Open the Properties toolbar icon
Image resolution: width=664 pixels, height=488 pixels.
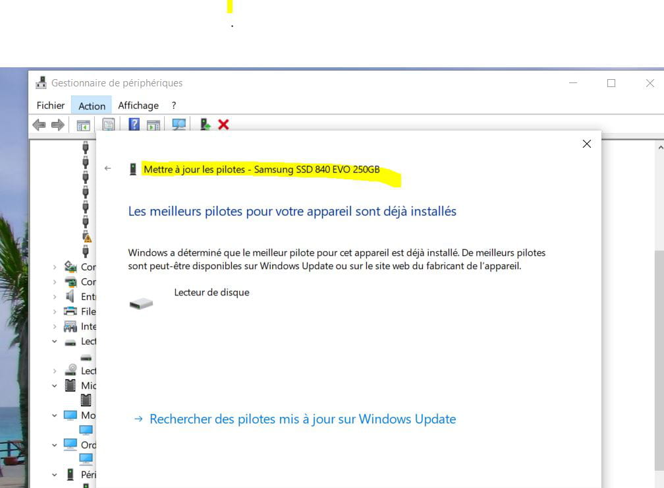pos(109,124)
